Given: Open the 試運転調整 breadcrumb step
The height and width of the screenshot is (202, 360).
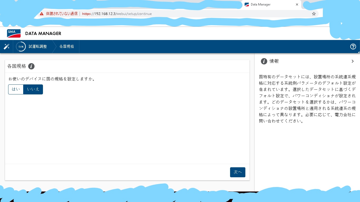Looking at the screenshot, I should (38, 47).
